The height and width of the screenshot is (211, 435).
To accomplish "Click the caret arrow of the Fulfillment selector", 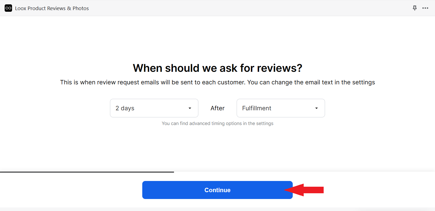I will [317, 108].
